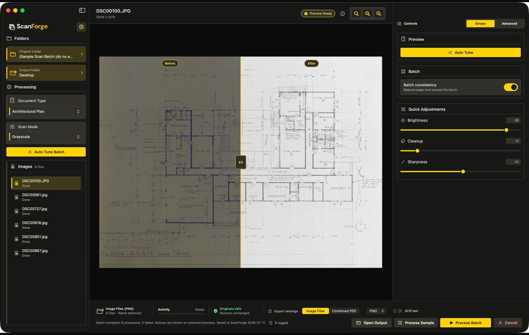Click the Originals safe shield icon
The width and height of the screenshot is (529, 335).
pos(216,311)
